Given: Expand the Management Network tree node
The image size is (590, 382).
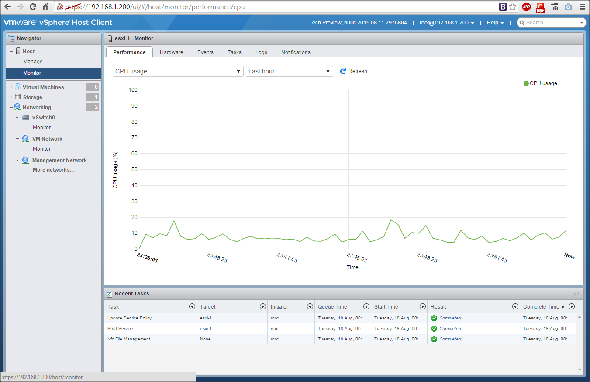Looking at the screenshot, I should pos(17,160).
